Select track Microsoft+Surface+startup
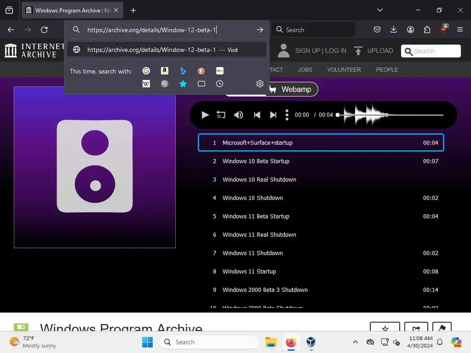 (x=321, y=142)
